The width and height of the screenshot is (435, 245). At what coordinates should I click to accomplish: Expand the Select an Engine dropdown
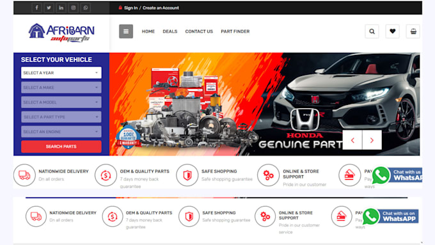[x=61, y=132]
